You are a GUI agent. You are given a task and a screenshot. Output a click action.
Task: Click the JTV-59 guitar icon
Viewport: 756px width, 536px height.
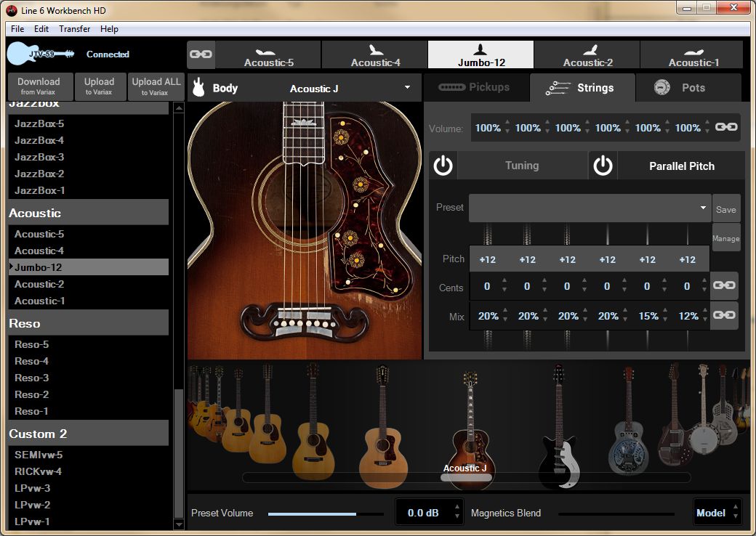coord(41,54)
